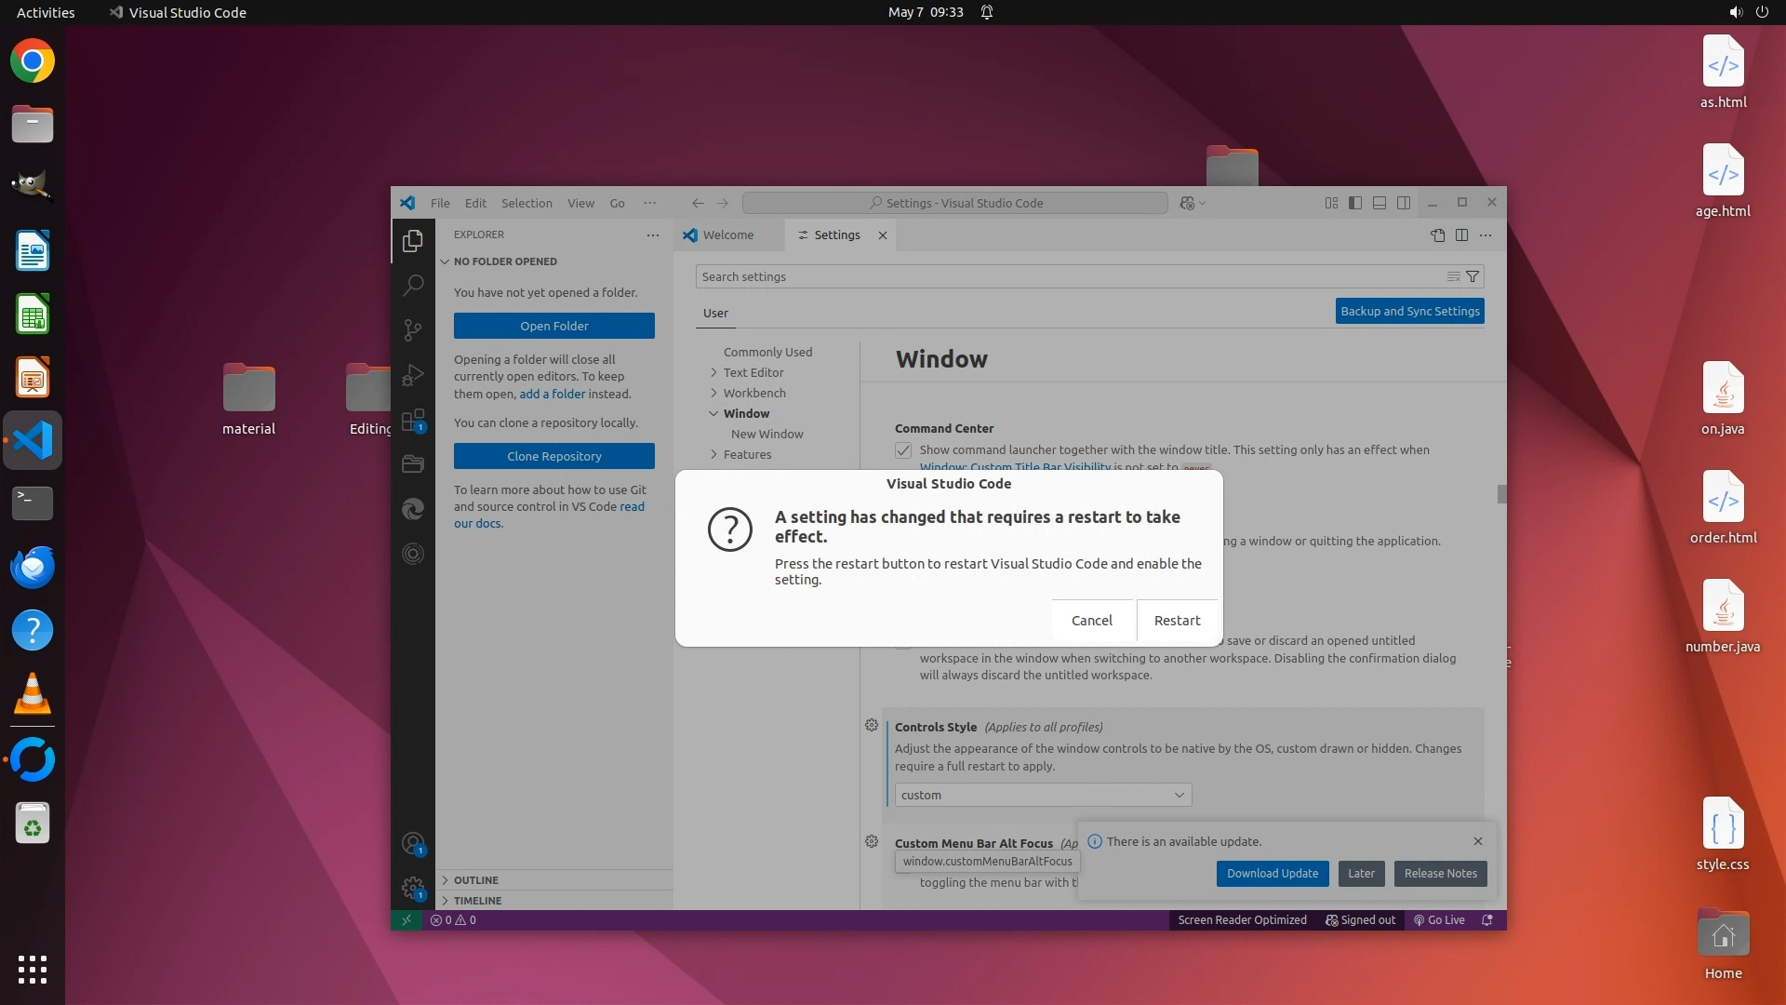Expand the OUTLINE section
1786x1005 pixels.
click(x=476, y=880)
